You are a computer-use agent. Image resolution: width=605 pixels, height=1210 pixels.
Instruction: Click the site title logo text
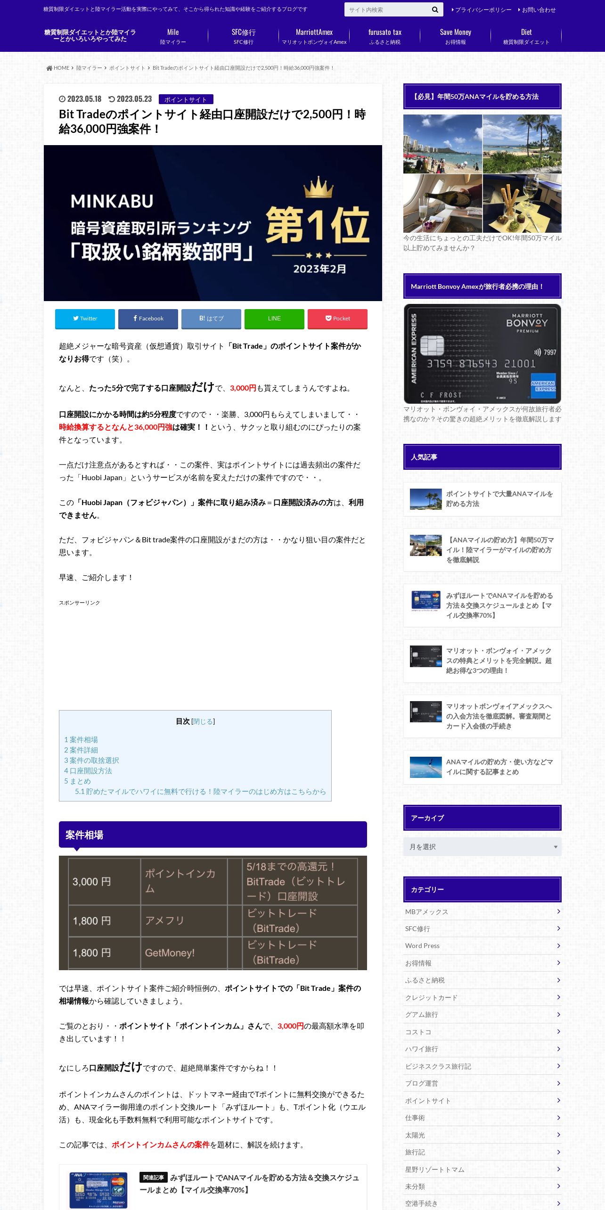tap(90, 36)
